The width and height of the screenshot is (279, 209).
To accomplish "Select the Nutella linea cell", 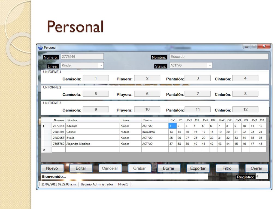I will click(131, 132).
